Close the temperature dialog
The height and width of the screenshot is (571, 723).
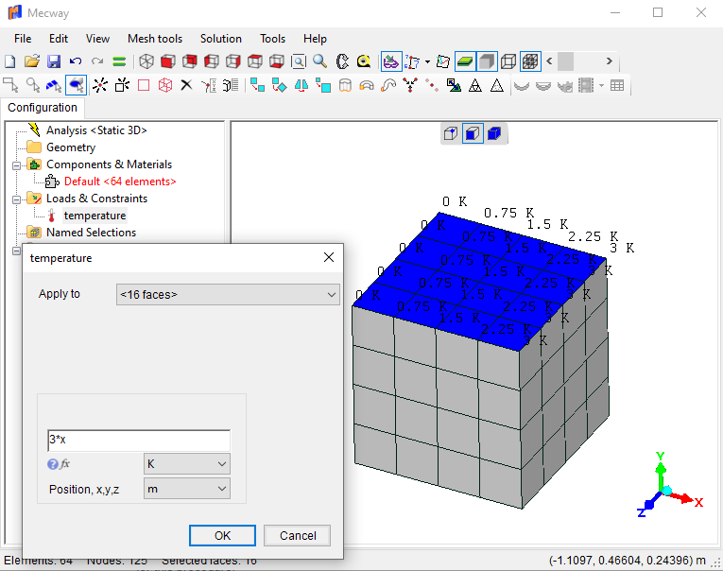point(329,257)
